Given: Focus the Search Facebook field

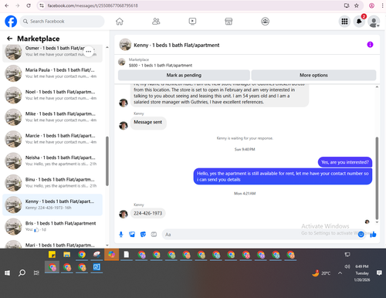Looking at the screenshot, I should tap(63, 22).
